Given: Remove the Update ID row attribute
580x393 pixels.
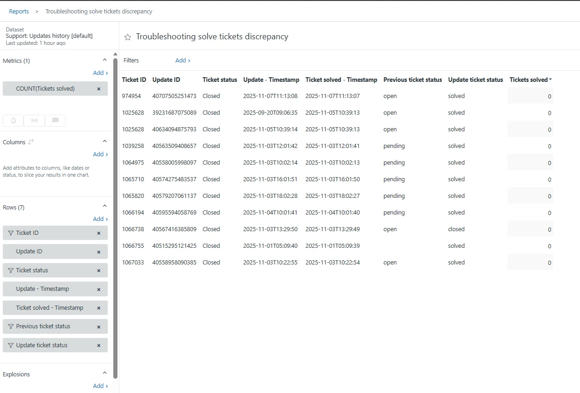Looking at the screenshot, I should coord(99,252).
